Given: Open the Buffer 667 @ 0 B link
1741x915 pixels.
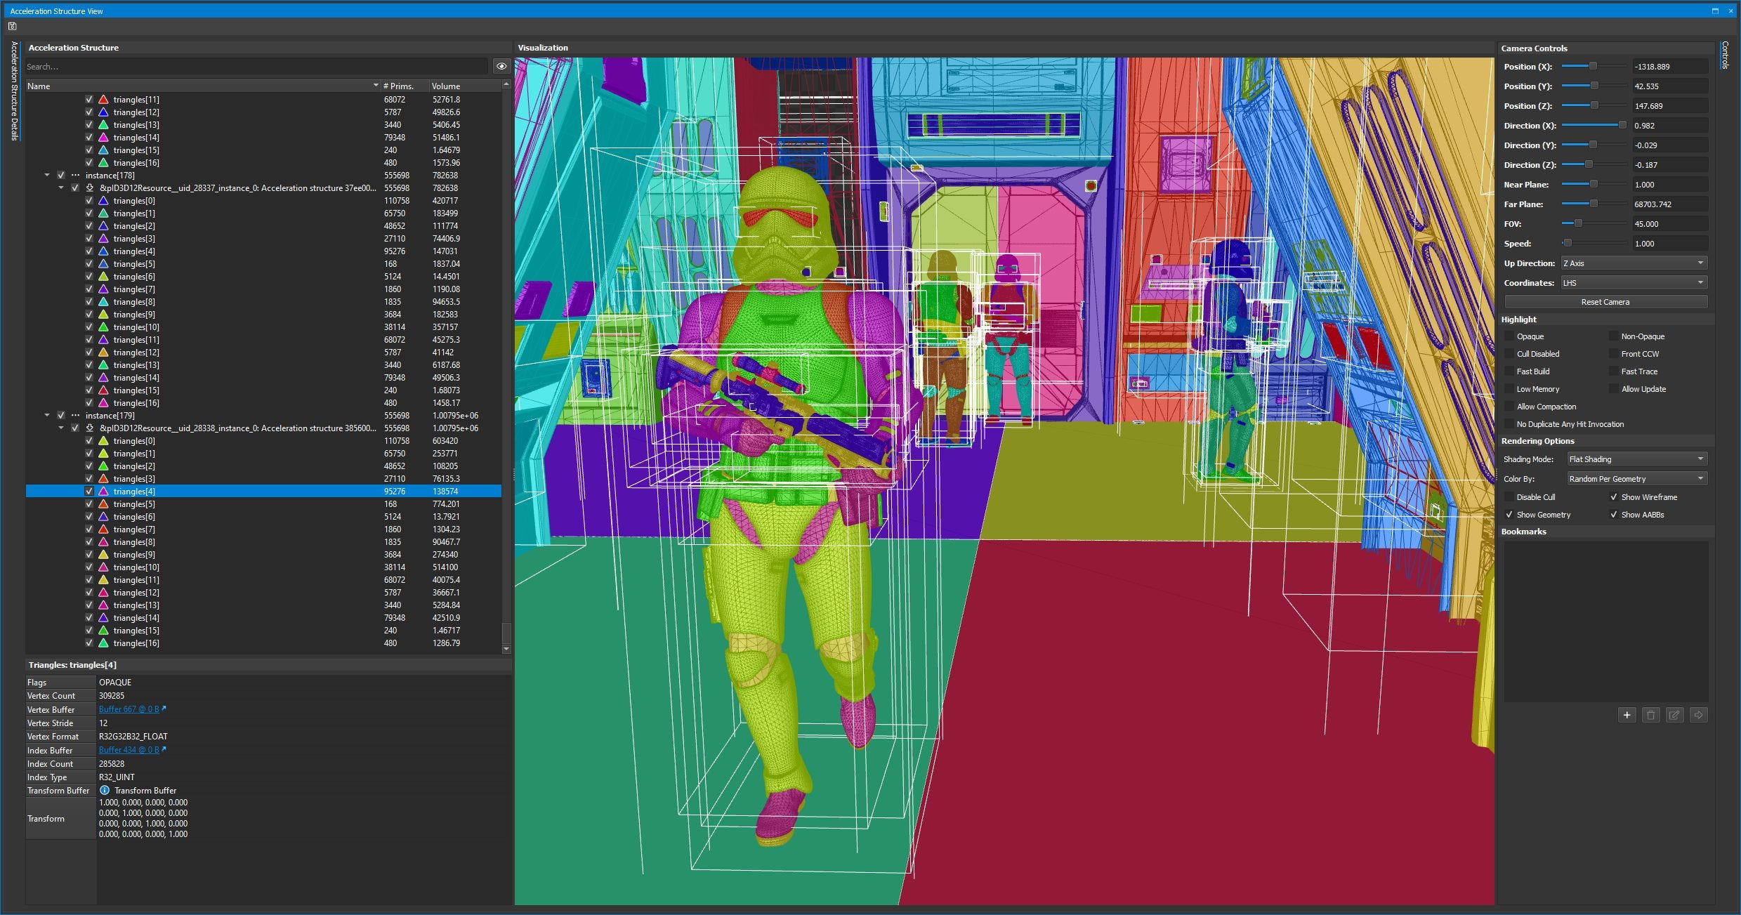Looking at the screenshot, I should pos(129,709).
